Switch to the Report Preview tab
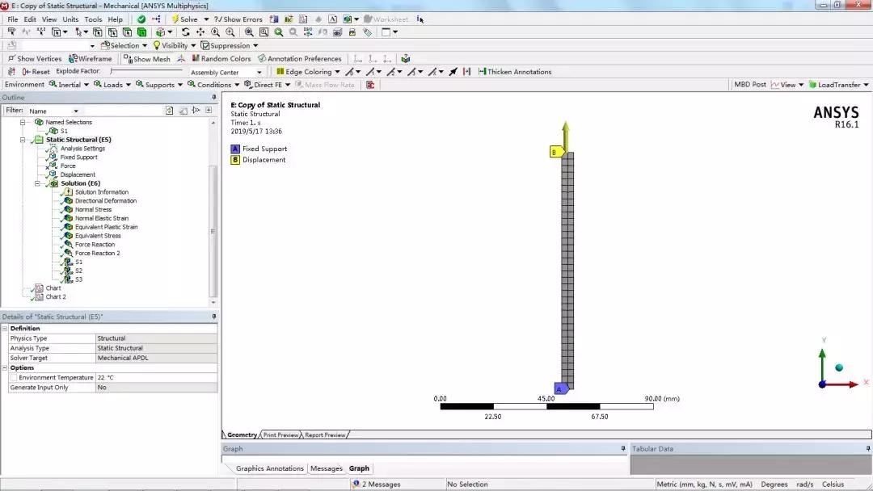The width and height of the screenshot is (873, 491). (x=325, y=434)
